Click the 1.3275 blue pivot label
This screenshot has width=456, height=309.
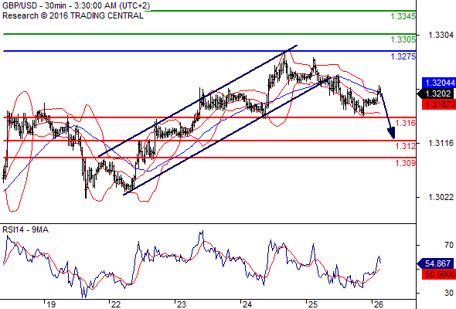click(403, 56)
